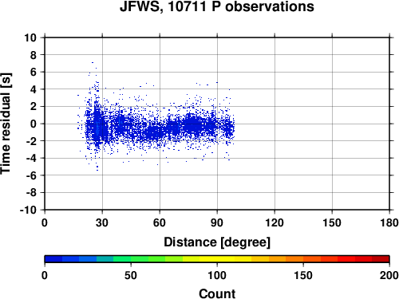
Task: Click the colorbar tick label 50
Action: pyautogui.click(x=131, y=275)
